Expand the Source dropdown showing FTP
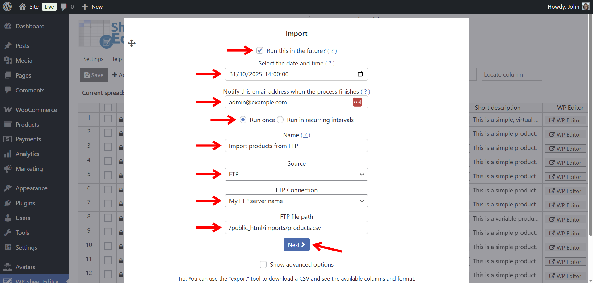 click(296, 174)
